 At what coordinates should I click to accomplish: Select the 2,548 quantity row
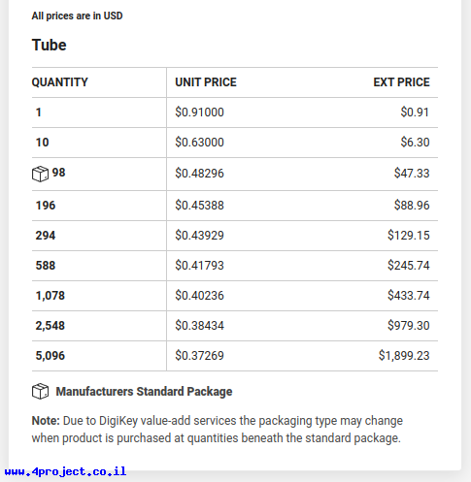[235, 326]
